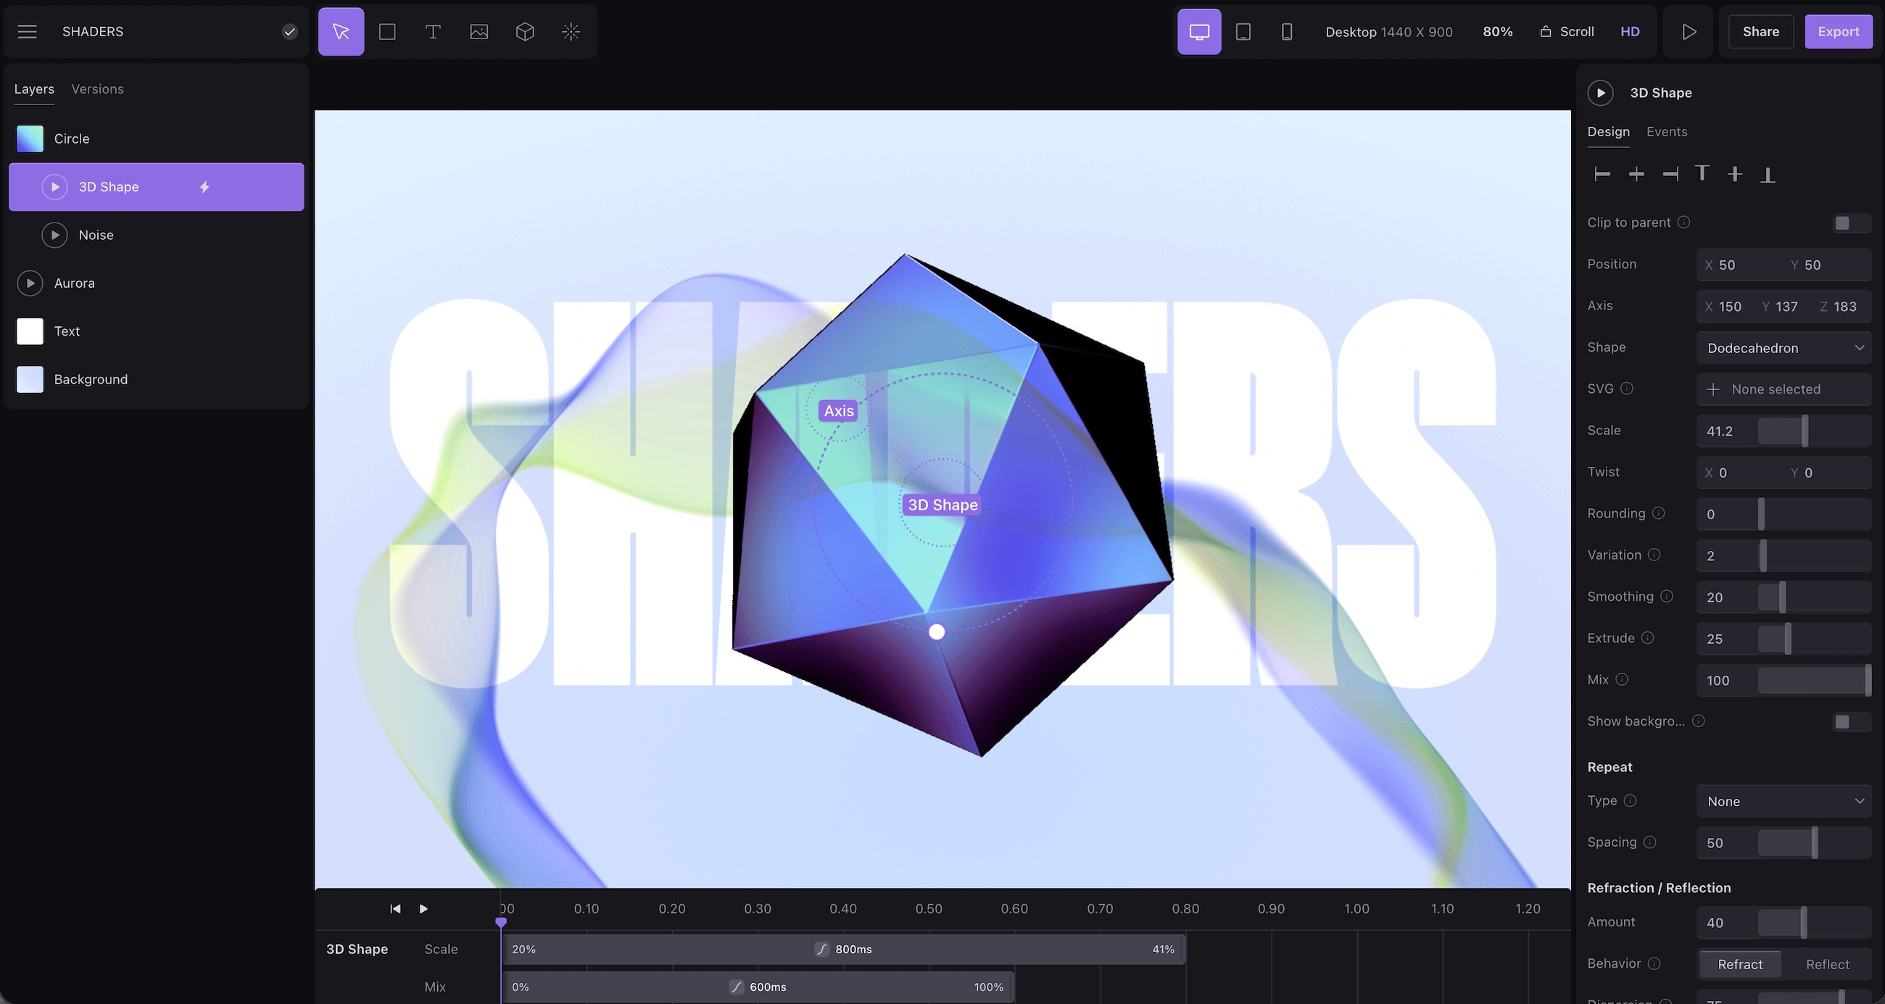
Task: Open the Versions tab in left panel
Action: pyautogui.click(x=97, y=88)
